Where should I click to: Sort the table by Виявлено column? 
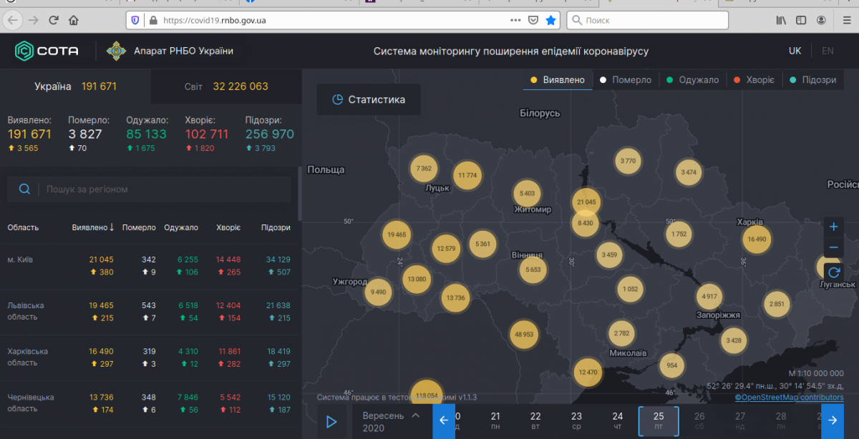tap(92, 227)
